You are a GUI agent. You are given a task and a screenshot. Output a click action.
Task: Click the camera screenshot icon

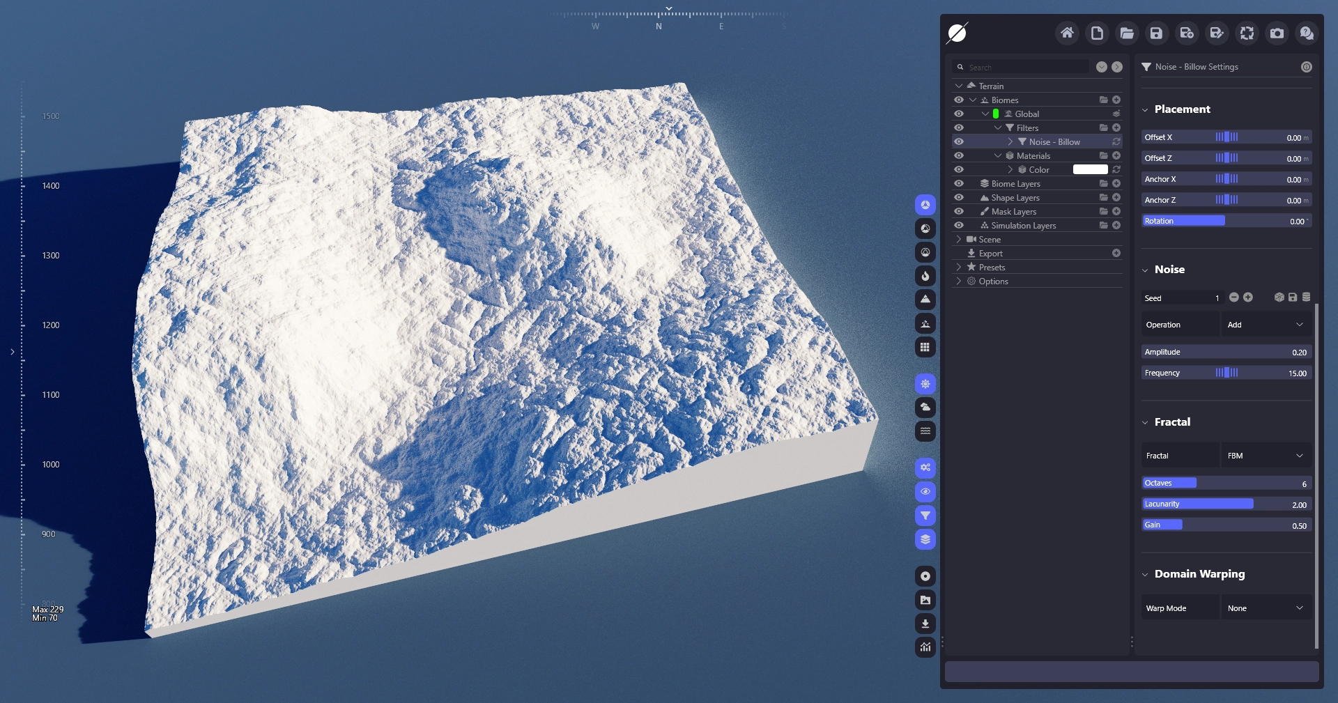[1277, 33]
